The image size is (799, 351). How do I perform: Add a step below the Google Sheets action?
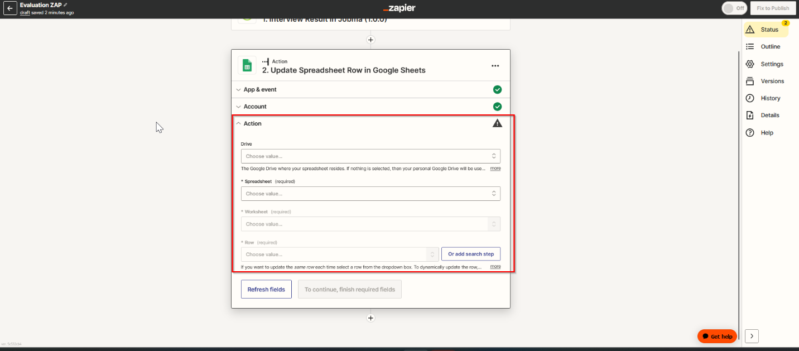pos(370,318)
